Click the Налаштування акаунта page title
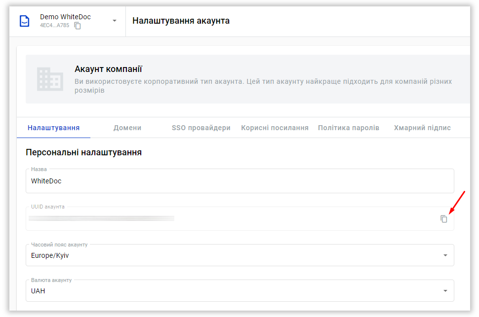 [181, 21]
